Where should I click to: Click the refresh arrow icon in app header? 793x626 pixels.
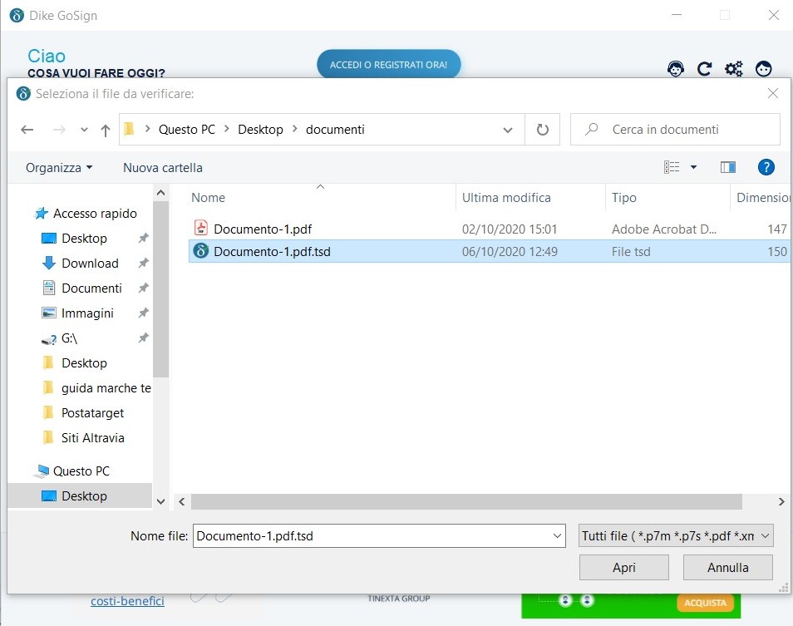click(x=704, y=69)
